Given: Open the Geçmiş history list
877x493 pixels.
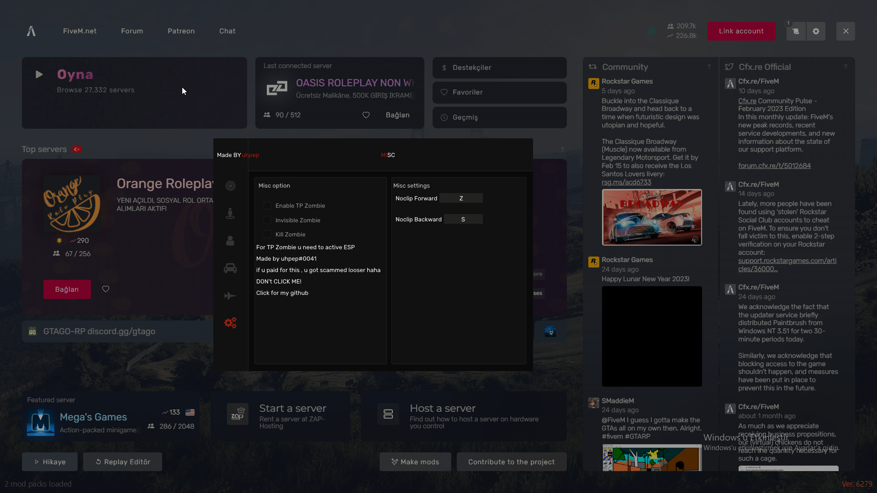Looking at the screenshot, I should coord(500,117).
